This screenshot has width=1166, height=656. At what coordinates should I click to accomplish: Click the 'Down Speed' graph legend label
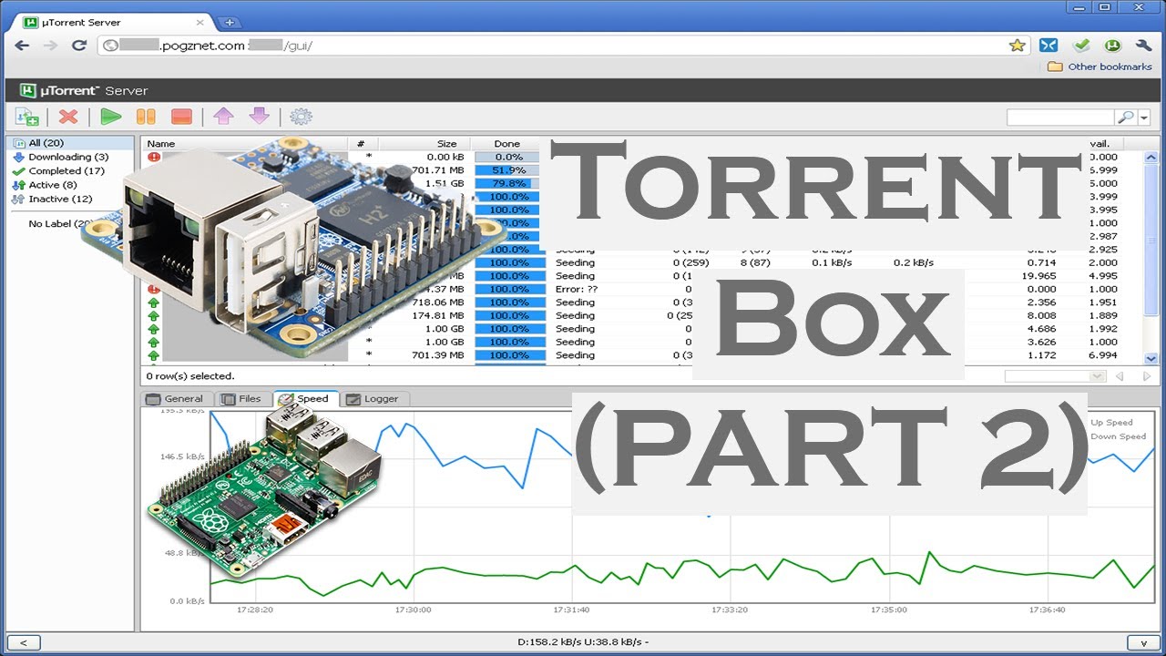[x=1118, y=436]
